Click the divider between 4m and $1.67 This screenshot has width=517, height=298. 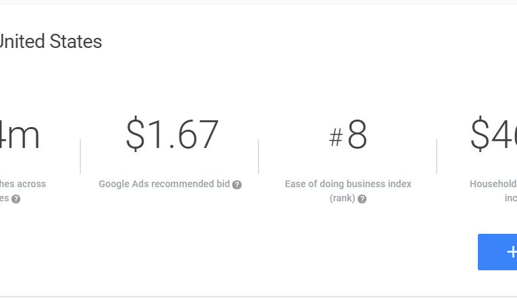[80, 157]
